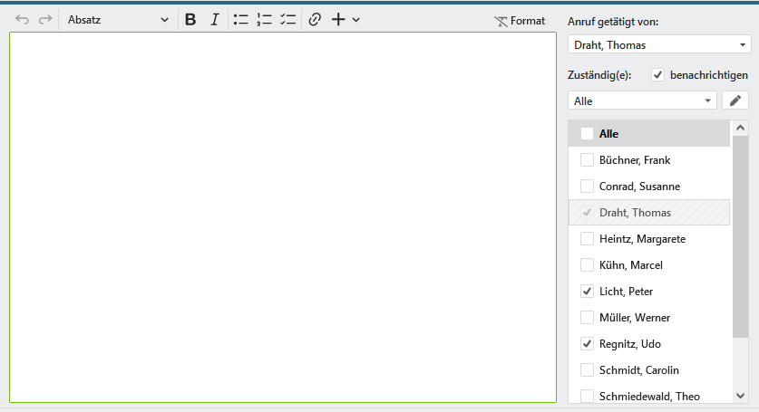The image size is (759, 412).
Task: Insert a bulleted list
Action: point(240,19)
